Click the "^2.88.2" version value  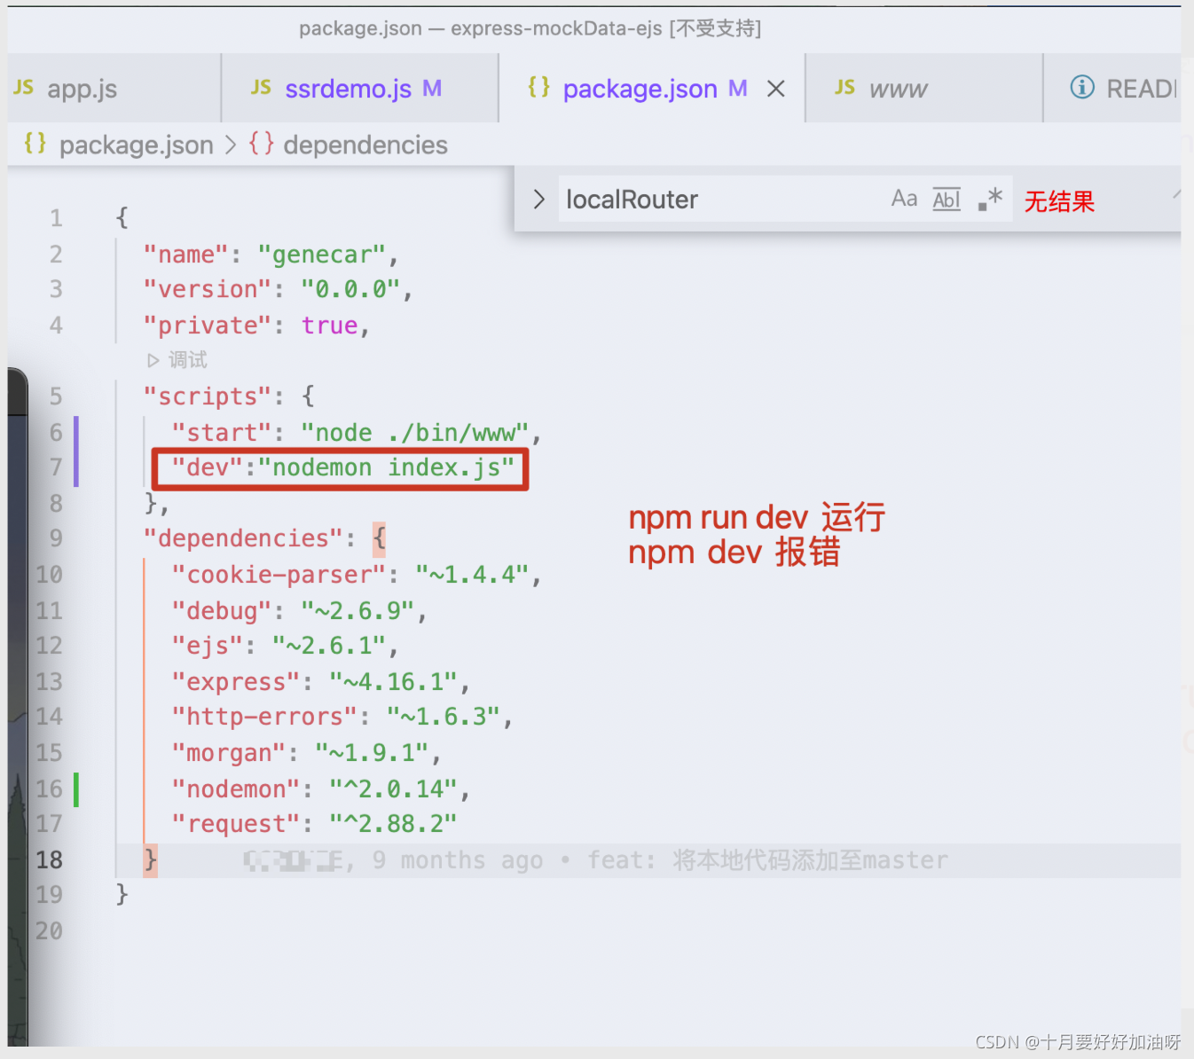(x=393, y=825)
